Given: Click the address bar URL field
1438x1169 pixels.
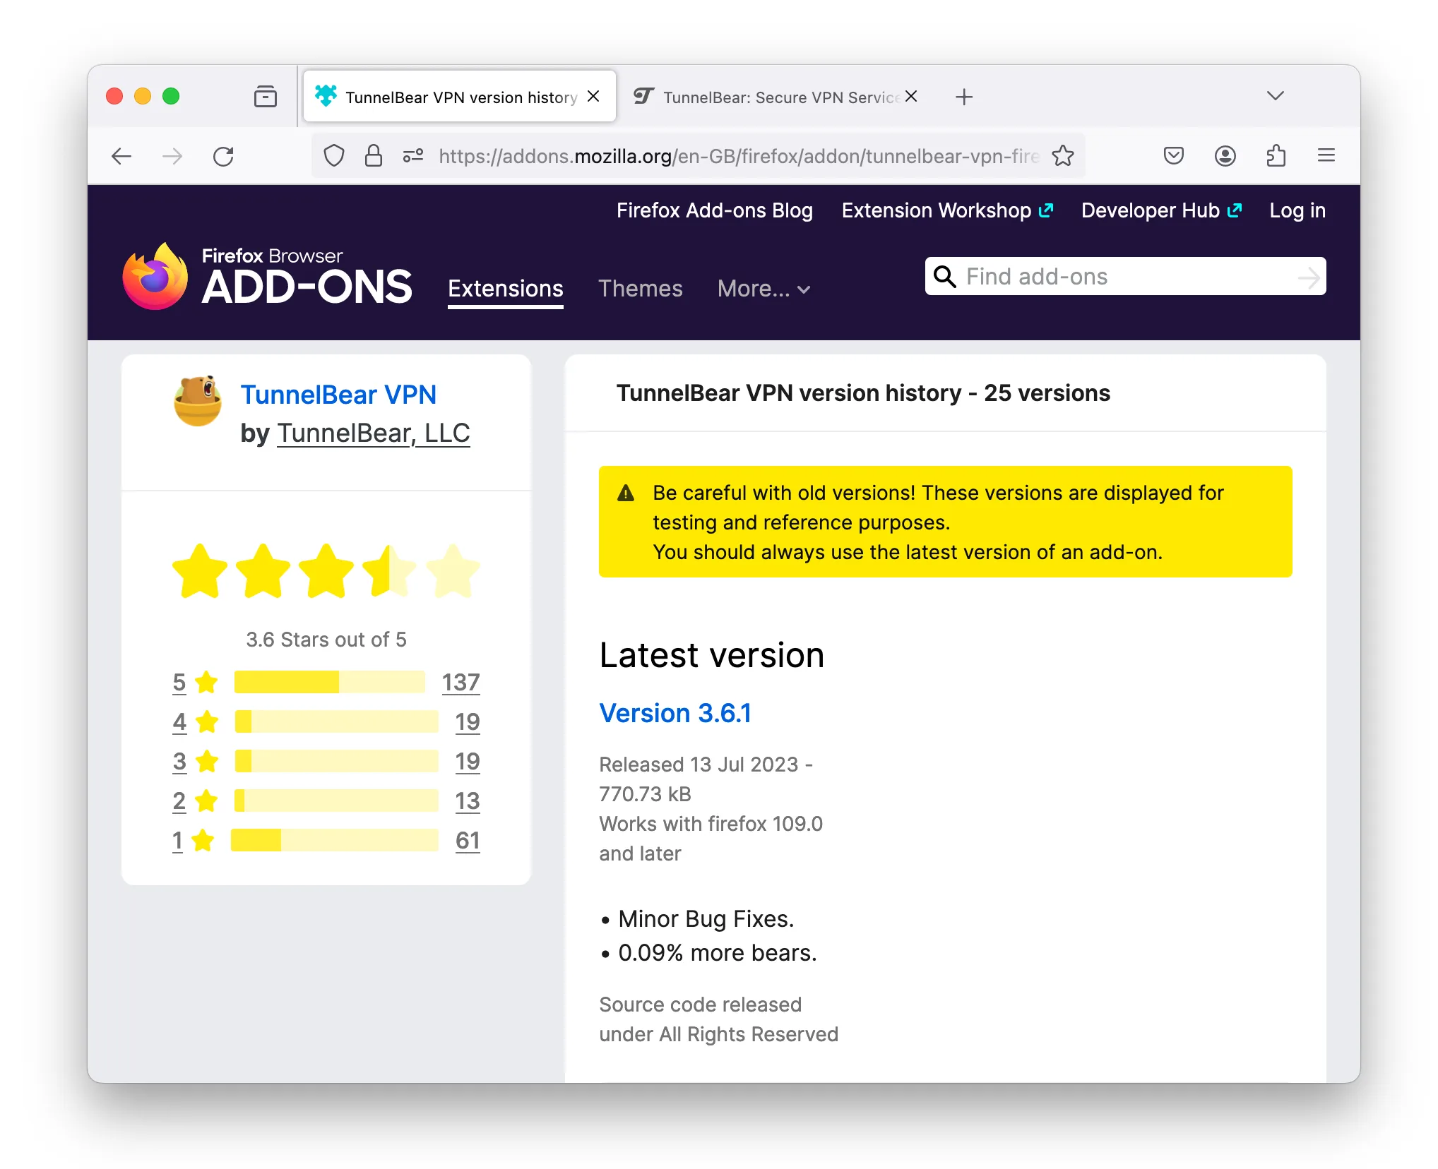Looking at the screenshot, I should [x=738, y=156].
